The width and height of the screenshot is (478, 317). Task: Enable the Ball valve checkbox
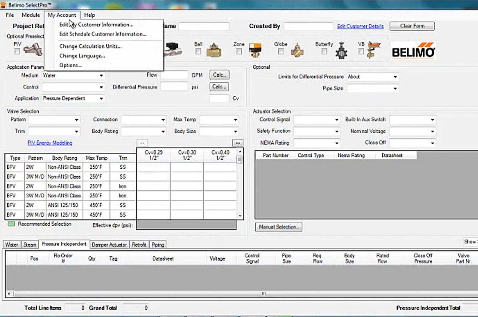tap(198, 51)
